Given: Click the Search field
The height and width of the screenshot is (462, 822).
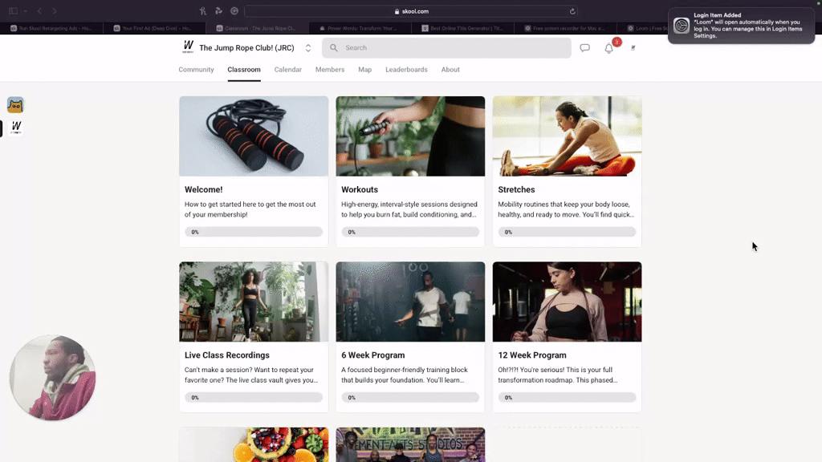Looking at the screenshot, I should [x=446, y=47].
